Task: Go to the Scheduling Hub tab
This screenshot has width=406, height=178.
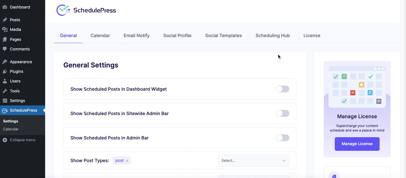Action: point(273,36)
